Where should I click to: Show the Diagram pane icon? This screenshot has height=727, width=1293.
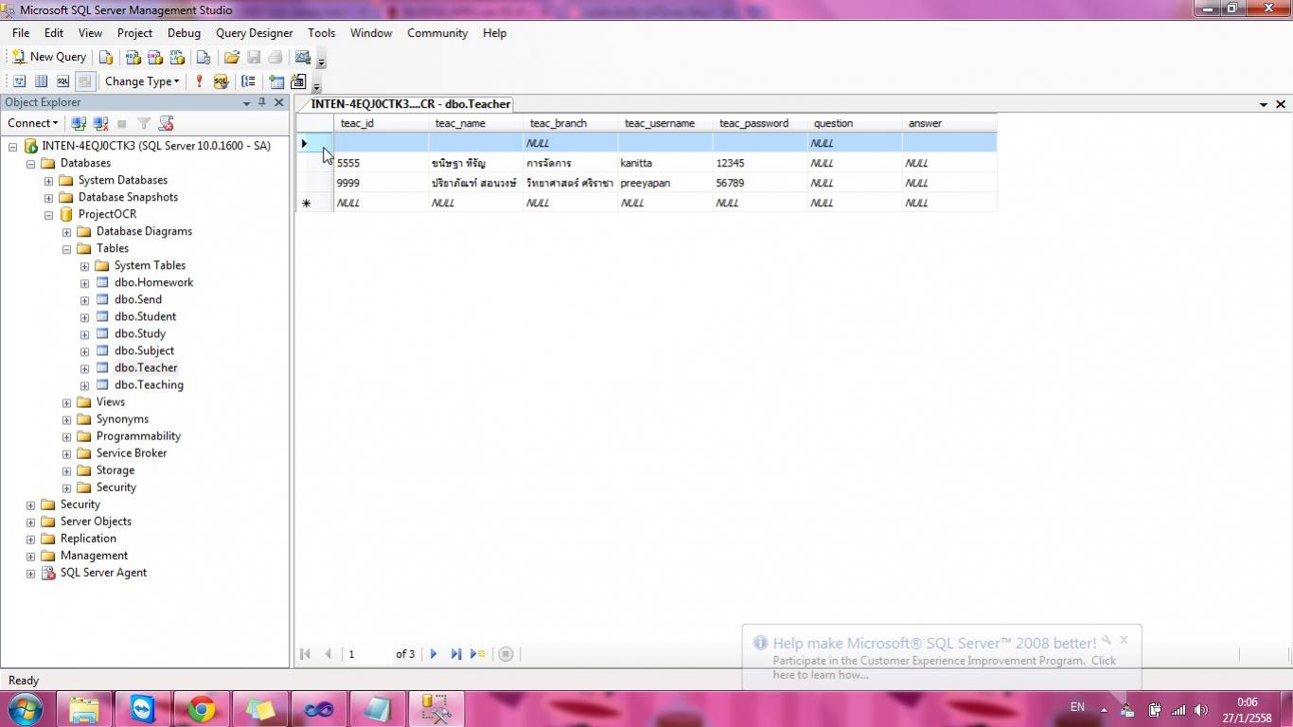19,81
